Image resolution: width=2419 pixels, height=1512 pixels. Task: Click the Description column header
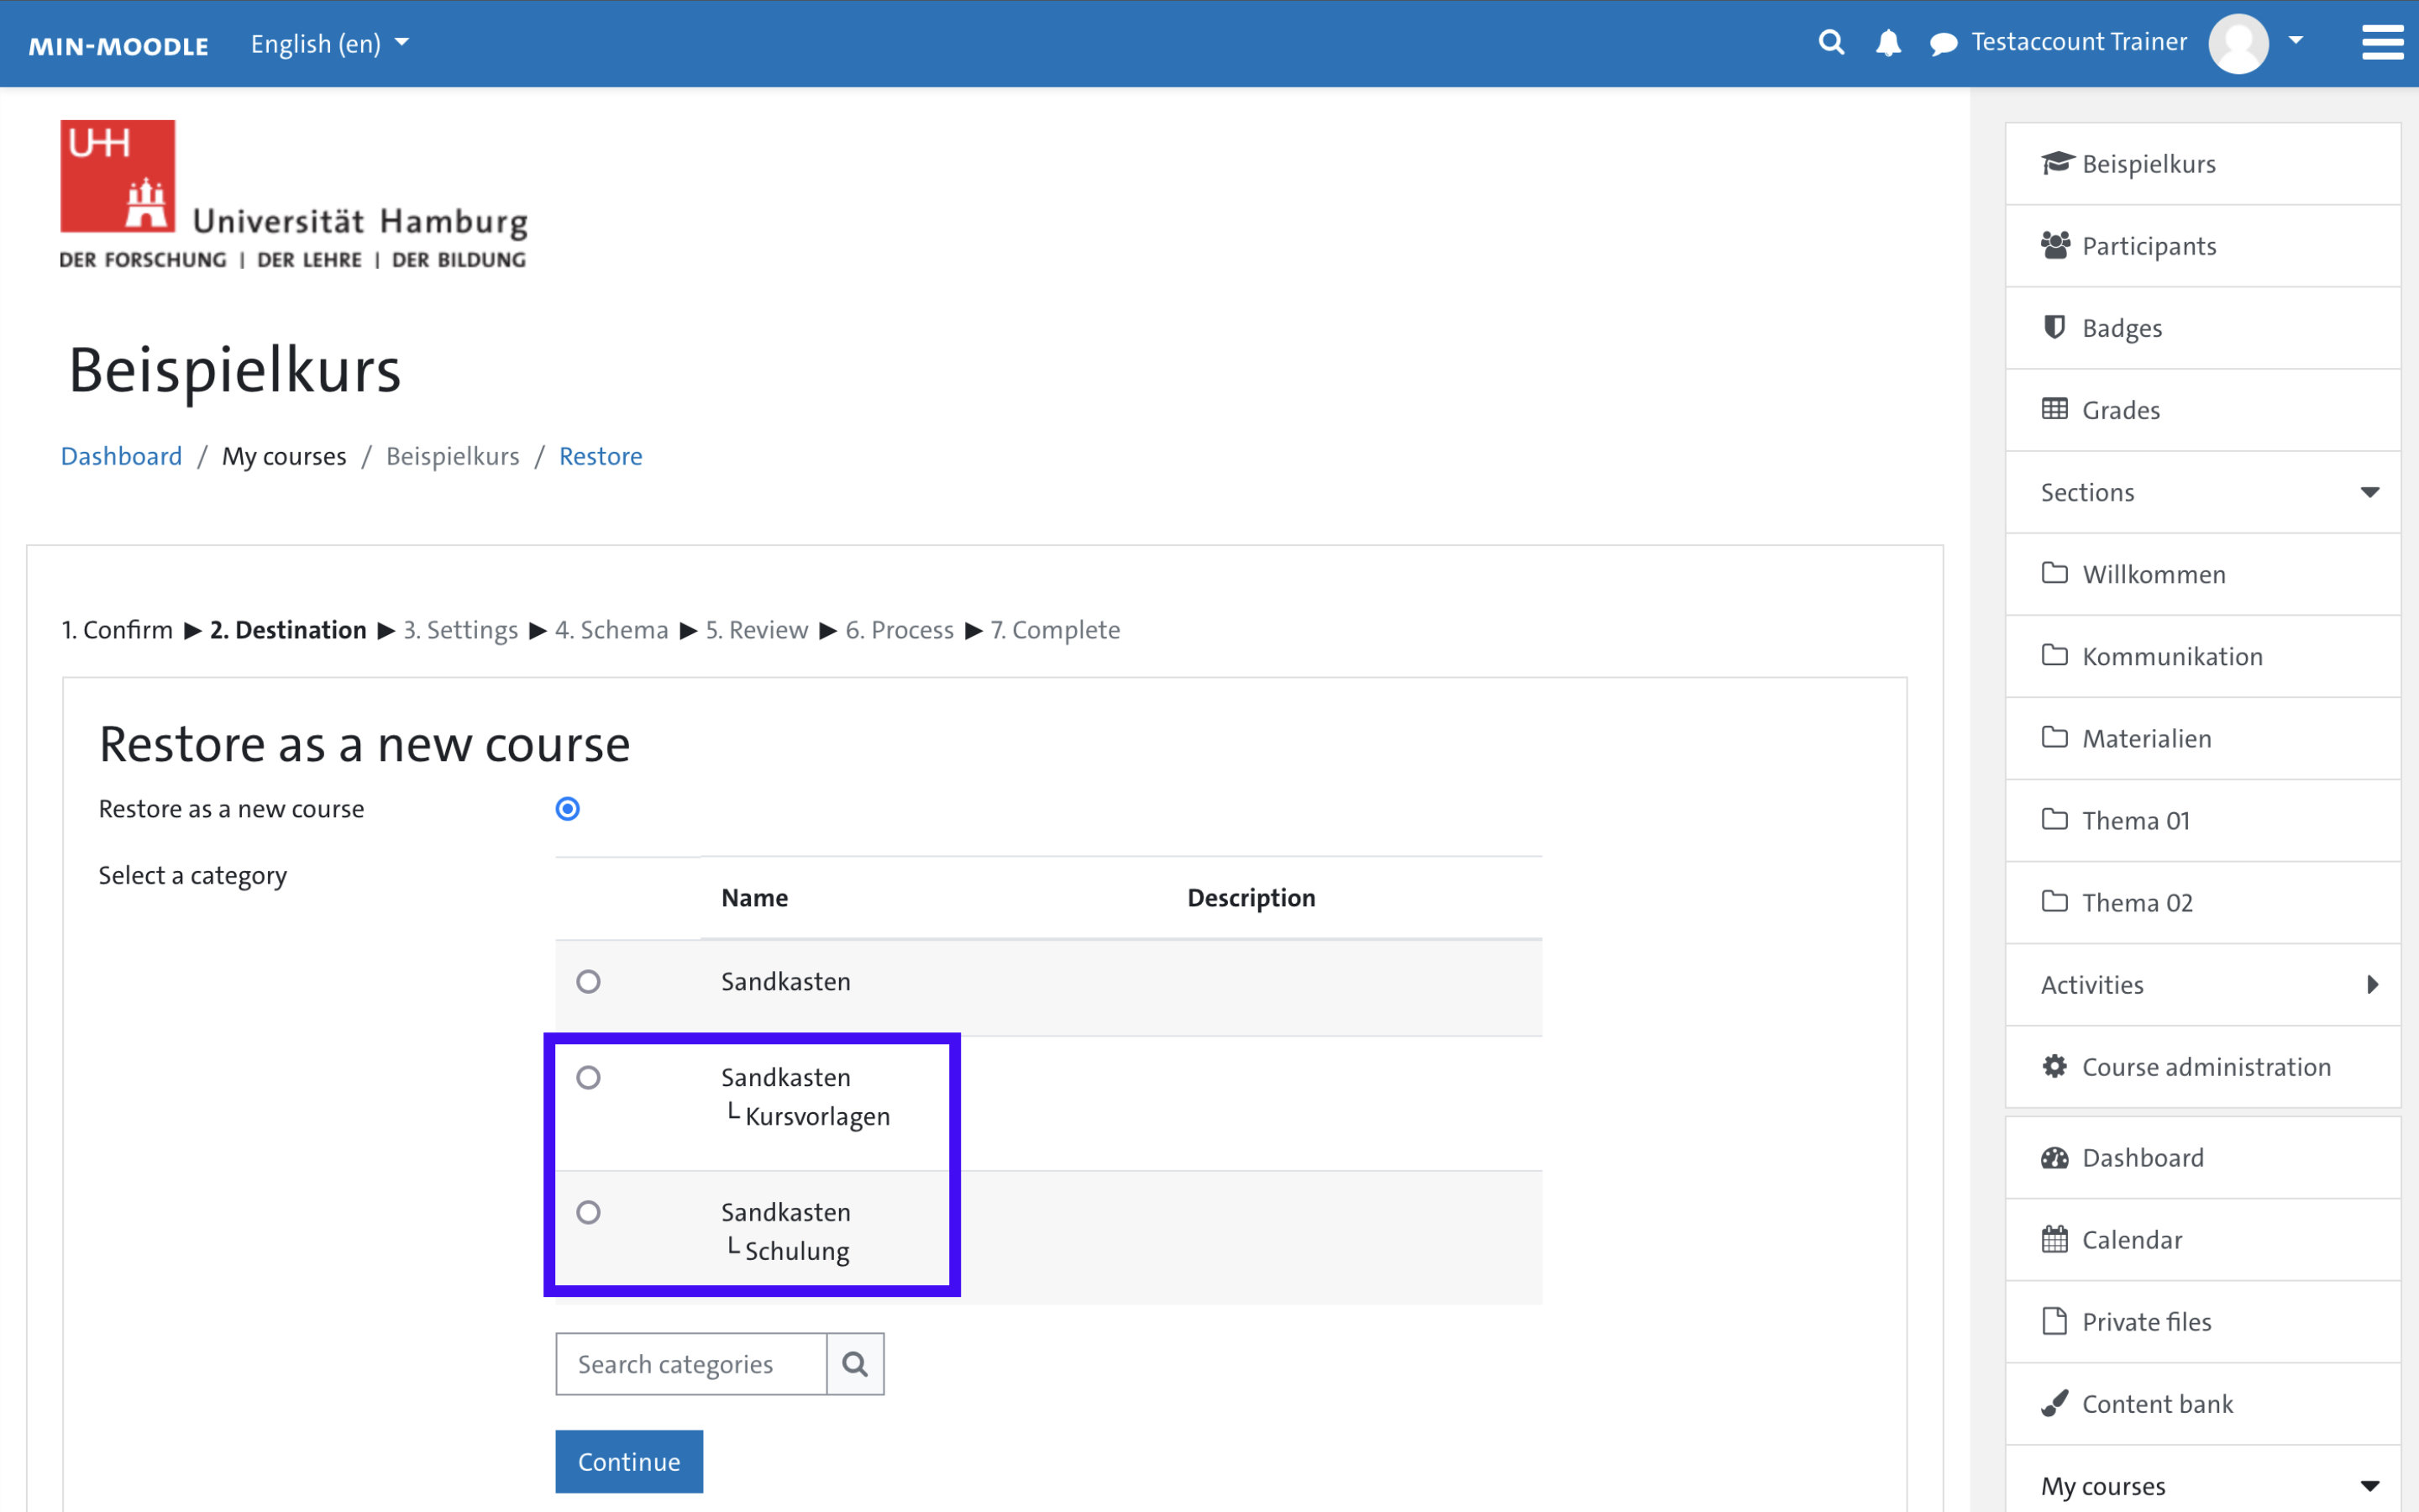coord(1251,897)
